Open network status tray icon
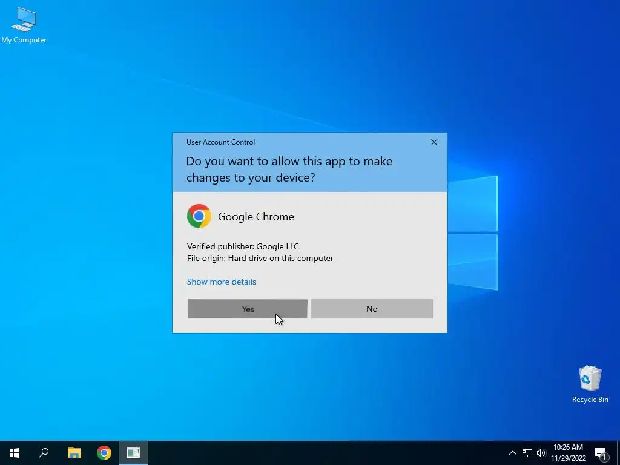The width and height of the screenshot is (620, 465). 527,453
